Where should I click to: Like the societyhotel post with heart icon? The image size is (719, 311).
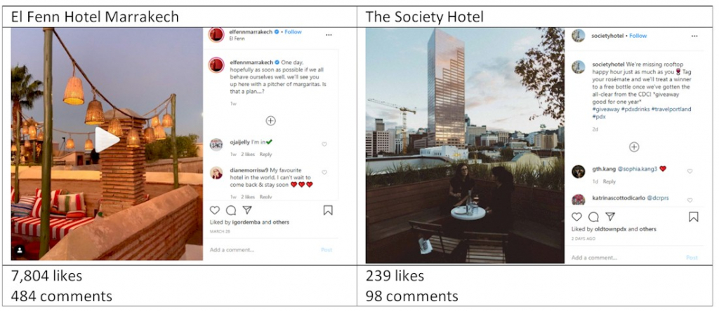pyautogui.click(x=577, y=216)
